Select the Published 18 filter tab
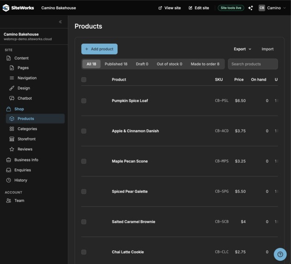Viewport: 291px width, 264px height. pos(116,64)
